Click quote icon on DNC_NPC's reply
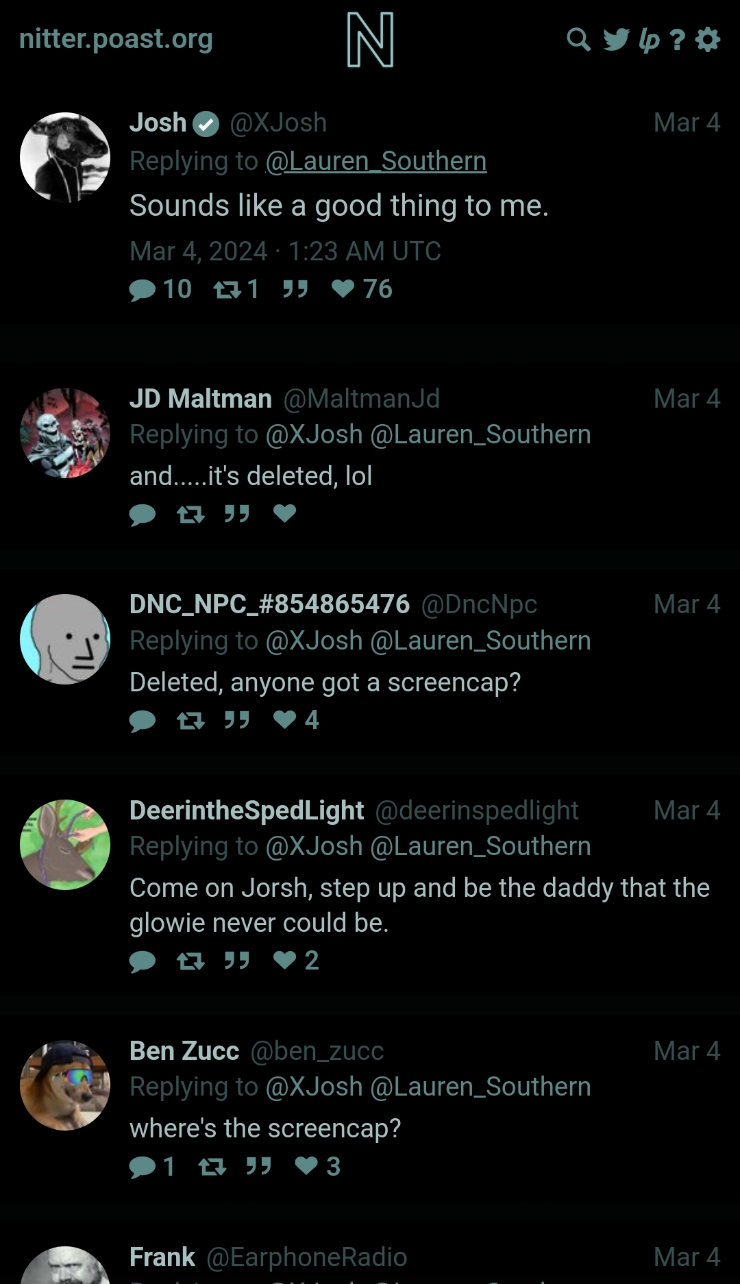 point(237,720)
